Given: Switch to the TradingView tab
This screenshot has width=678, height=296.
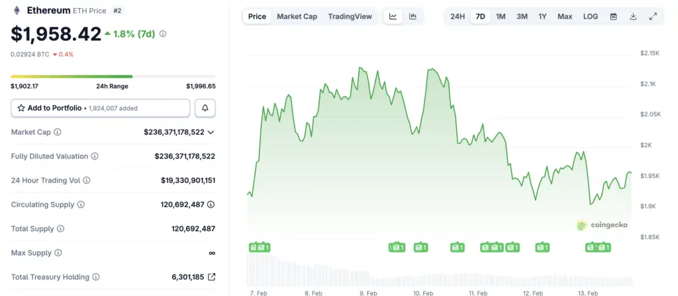Looking at the screenshot, I should pyautogui.click(x=350, y=17).
